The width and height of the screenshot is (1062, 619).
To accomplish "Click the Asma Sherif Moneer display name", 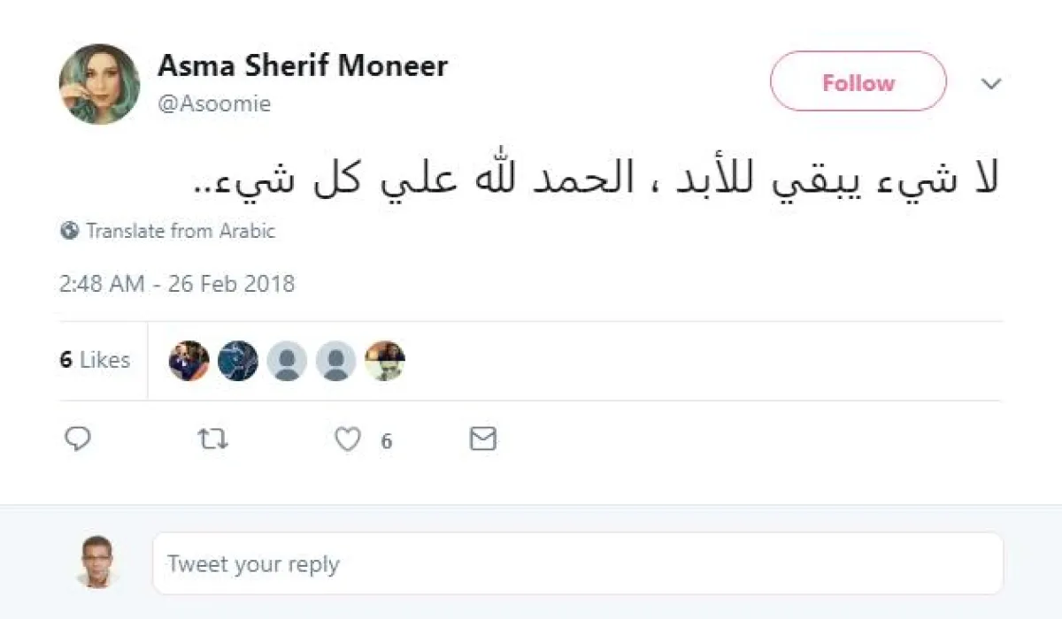I will [x=303, y=65].
